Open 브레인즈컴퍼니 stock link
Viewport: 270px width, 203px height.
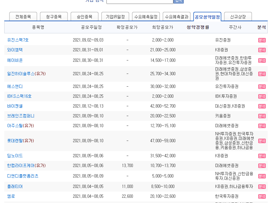click(21, 116)
